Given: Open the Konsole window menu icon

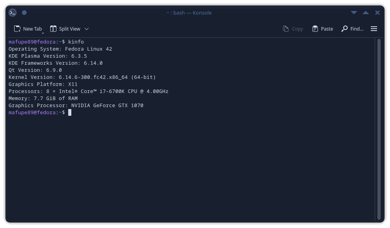Looking at the screenshot, I should click(13, 13).
